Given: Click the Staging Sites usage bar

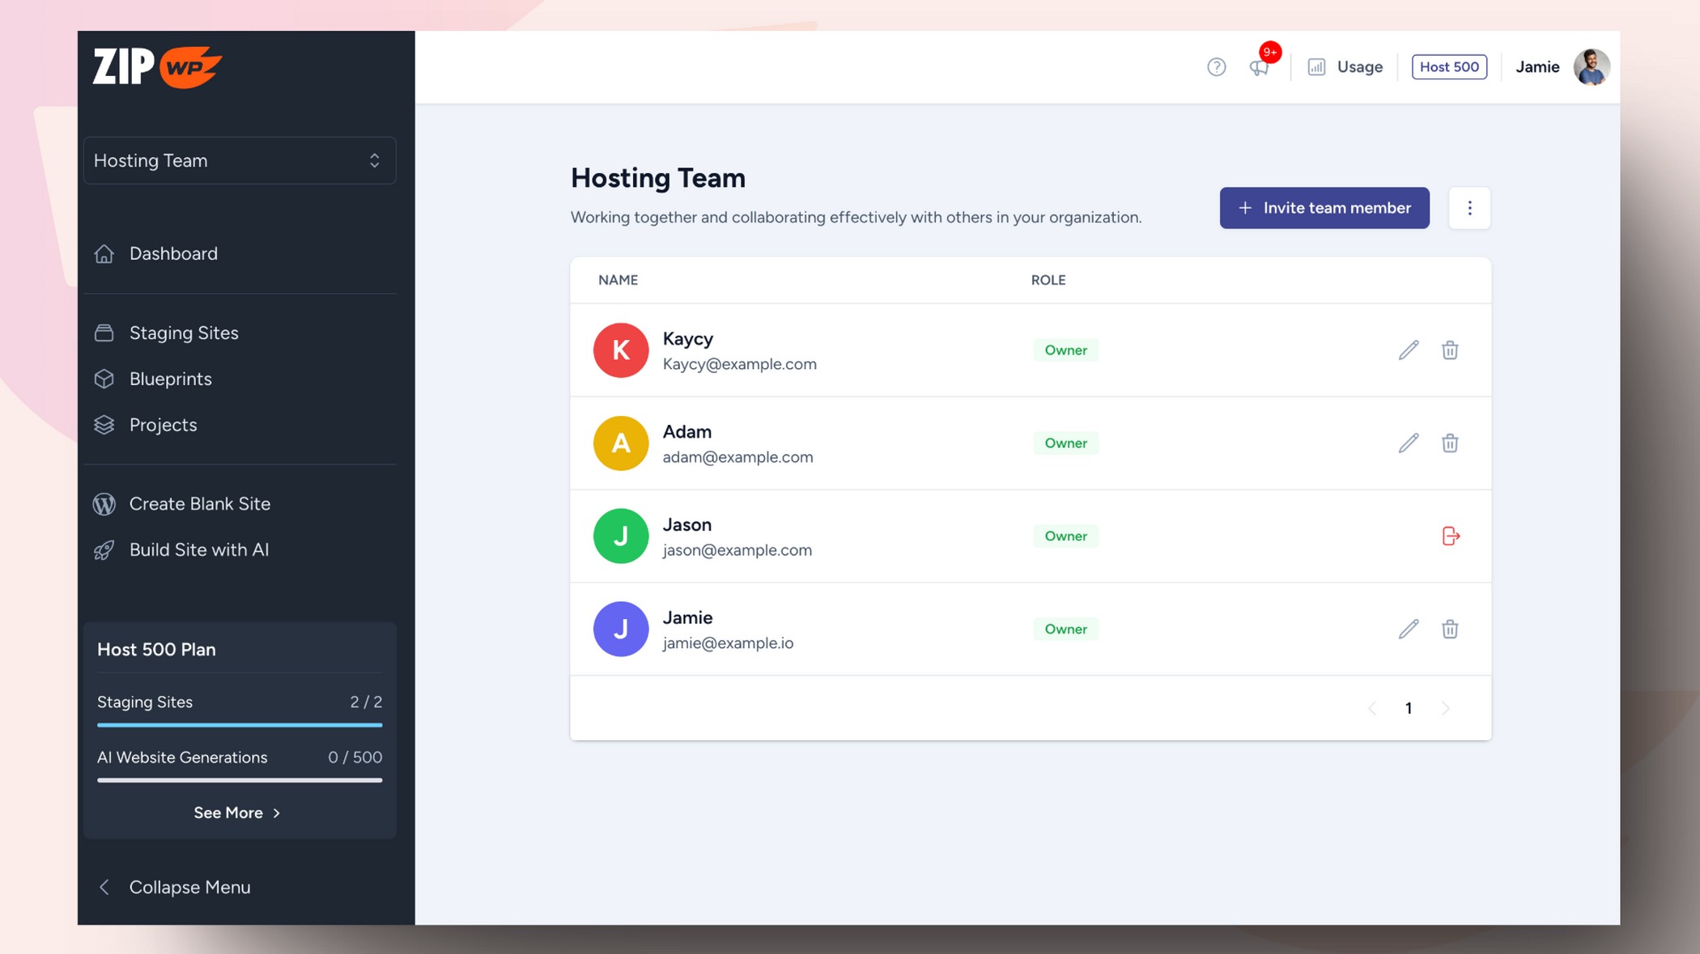Looking at the screenshot, I should (x=239, y=723).
